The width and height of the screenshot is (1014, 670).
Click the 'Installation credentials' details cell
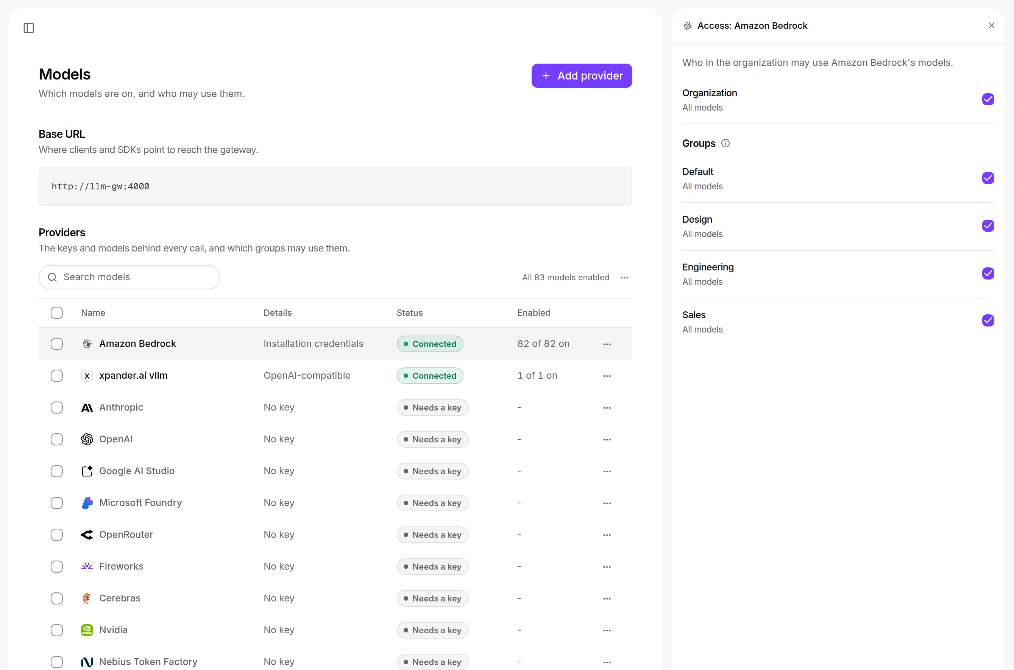314,344
